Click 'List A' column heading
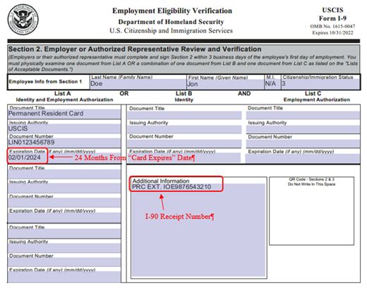 click(x=63, y=93)
